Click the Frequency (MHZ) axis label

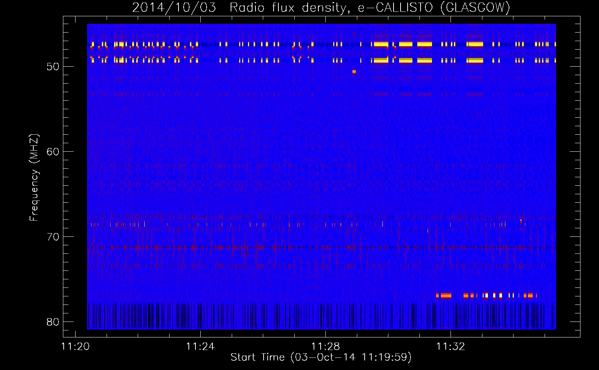tap(34, 177)
